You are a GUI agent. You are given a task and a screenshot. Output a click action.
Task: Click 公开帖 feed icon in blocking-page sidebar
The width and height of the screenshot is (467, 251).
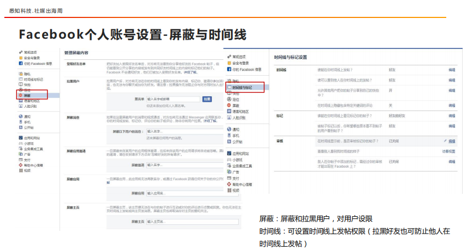[21, 127]
